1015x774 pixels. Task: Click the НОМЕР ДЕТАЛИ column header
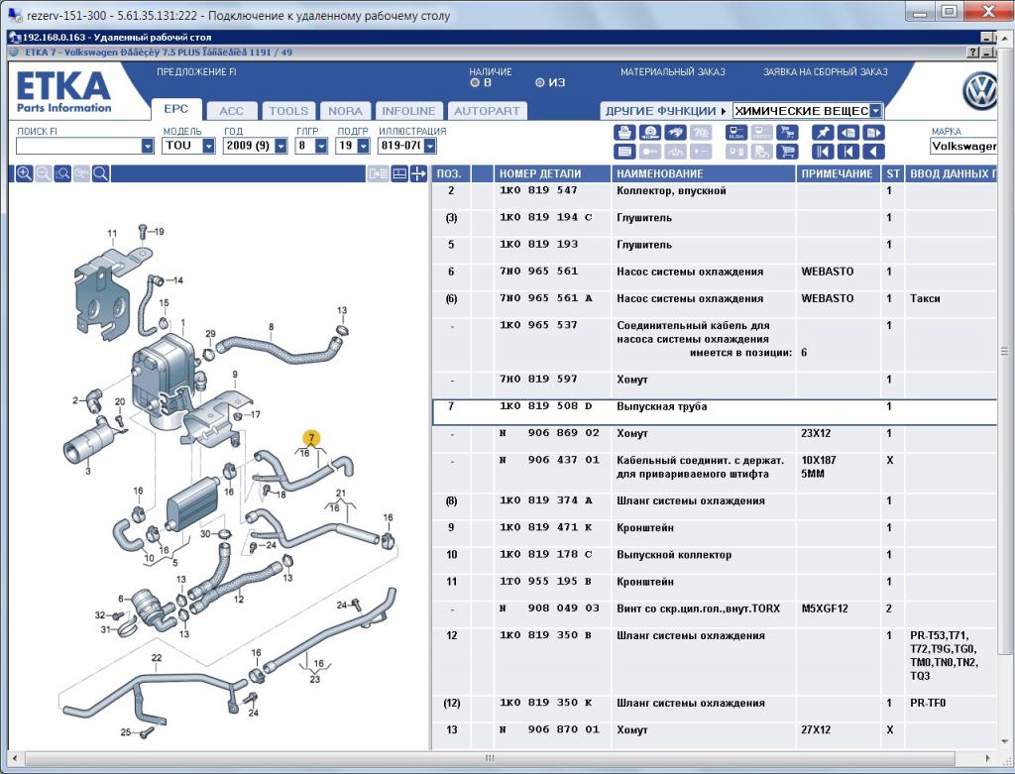[552, 173]
